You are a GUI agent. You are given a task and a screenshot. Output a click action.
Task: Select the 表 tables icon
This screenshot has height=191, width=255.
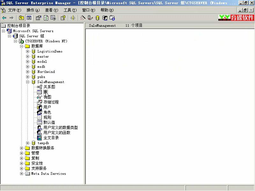click(39, 92)
